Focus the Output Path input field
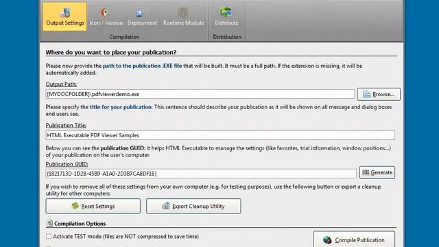 200,94
